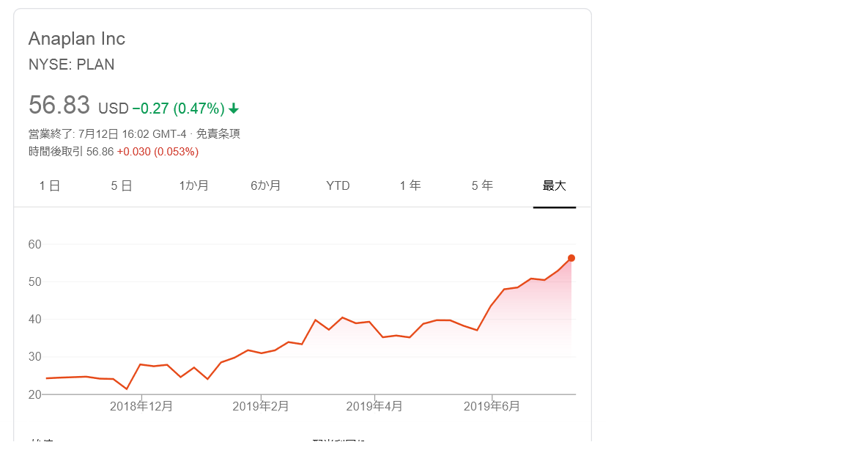Image resolution: width=844 pixels, height=475 pixels.
Task: Select the 1日 time range tab
Action: [x=50, y=186]
